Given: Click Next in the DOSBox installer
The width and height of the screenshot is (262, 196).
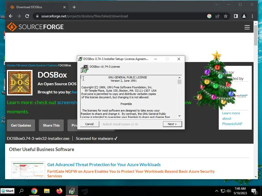Looking at the screenshot, I should point(172,124).
